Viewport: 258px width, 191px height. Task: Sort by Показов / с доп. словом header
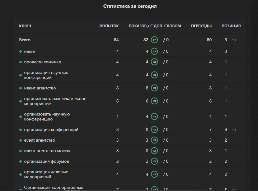(155, 26)
